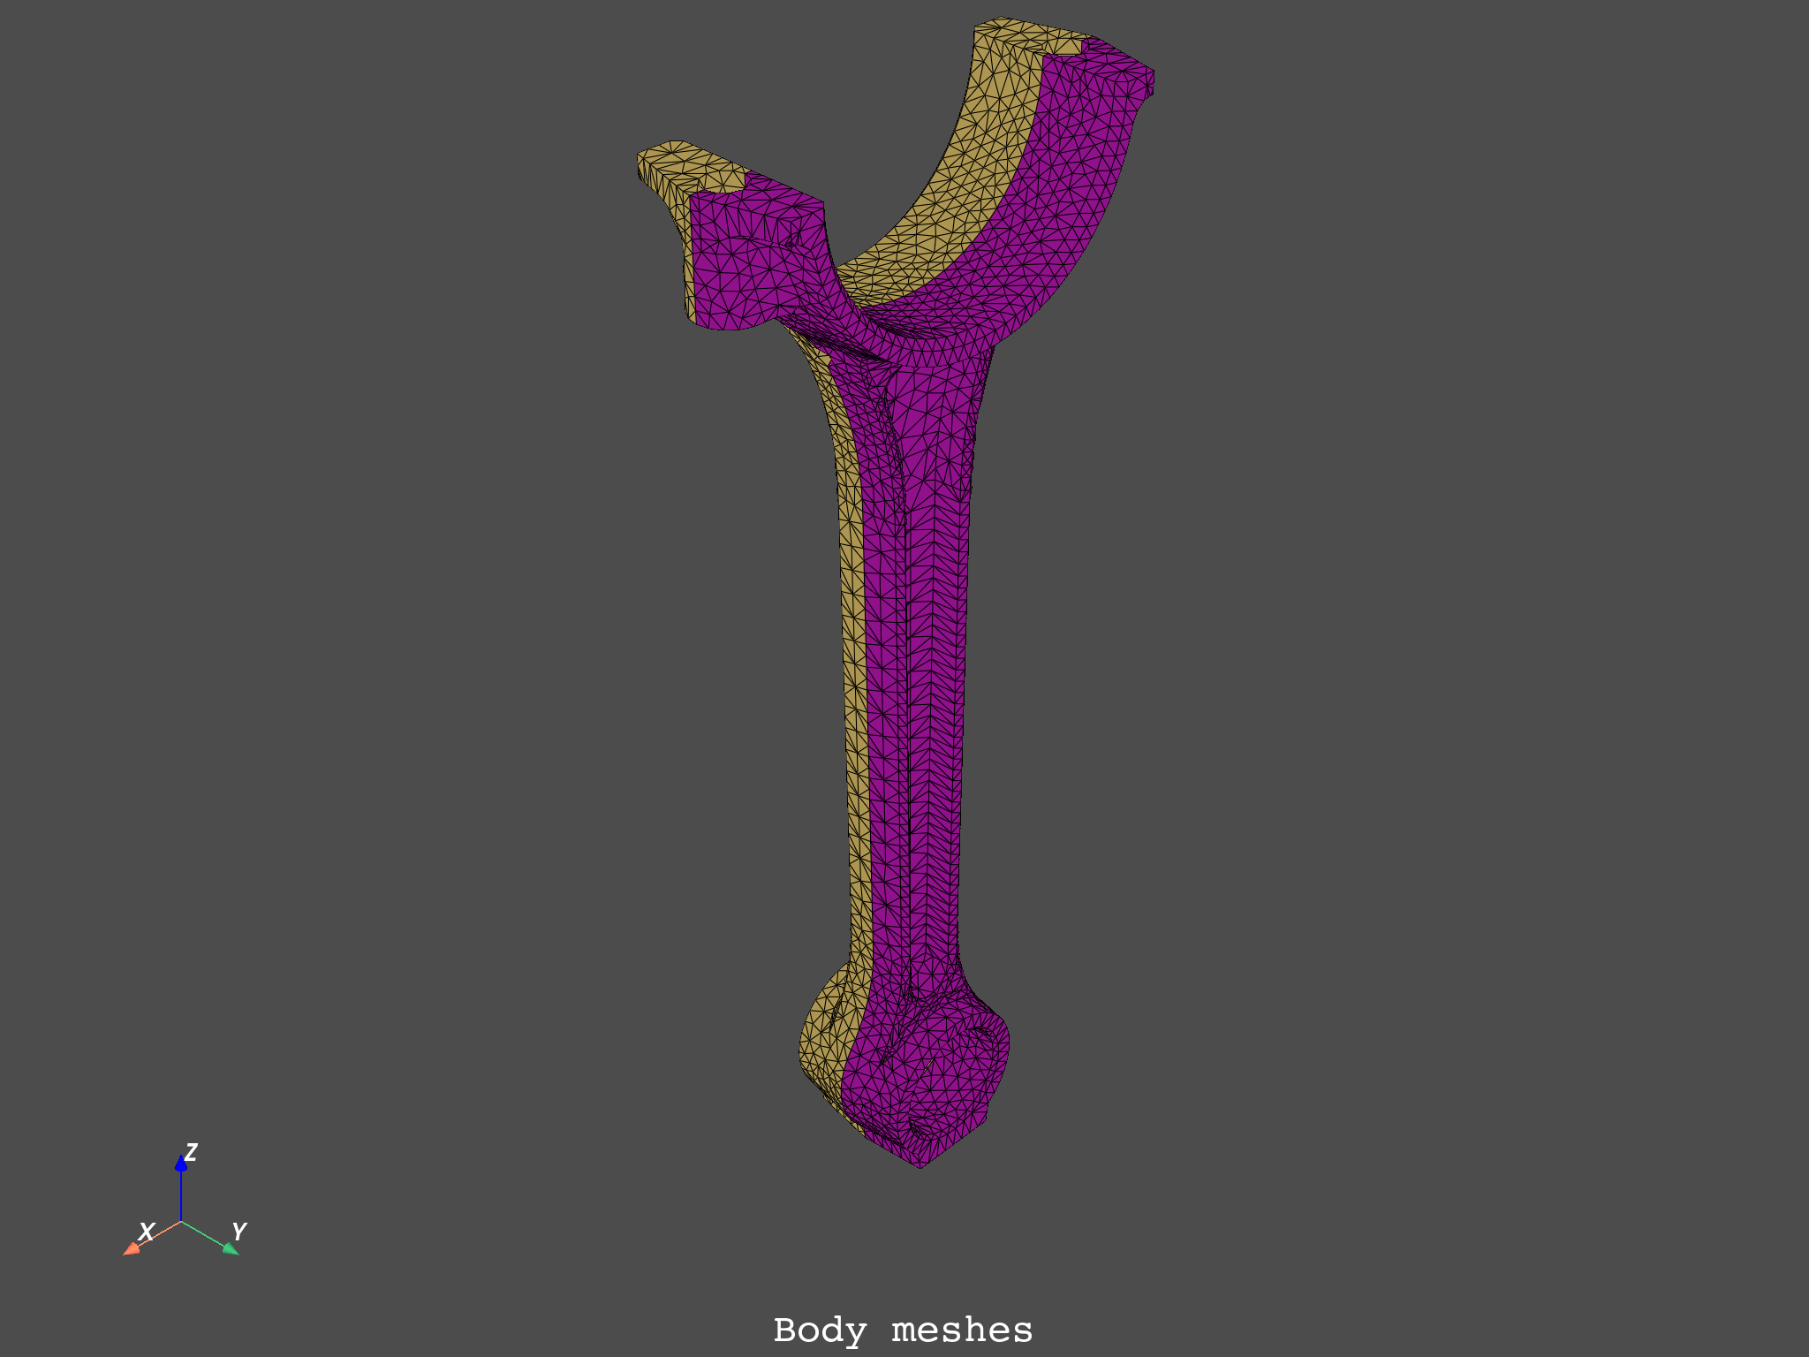
Task: Click the Z axis label
Action: point(191,1152)
